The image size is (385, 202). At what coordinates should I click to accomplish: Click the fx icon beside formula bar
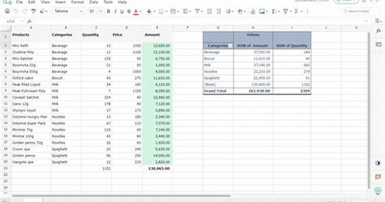[x=30, y=21]
